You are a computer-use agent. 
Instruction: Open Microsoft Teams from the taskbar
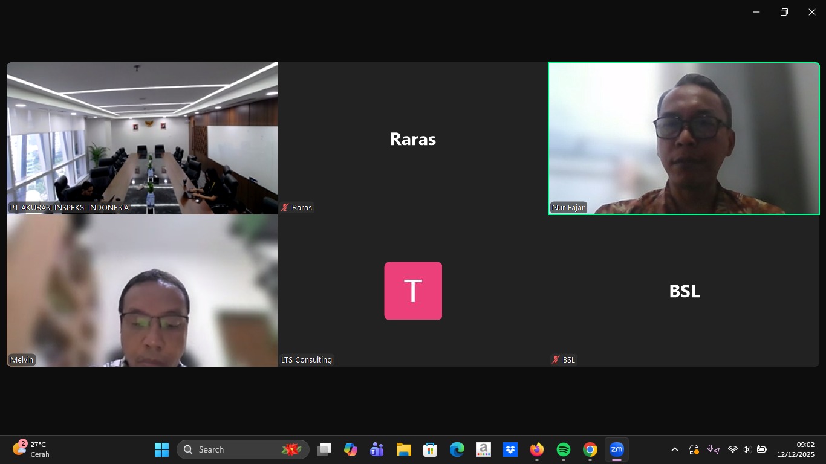coord(377,449)
